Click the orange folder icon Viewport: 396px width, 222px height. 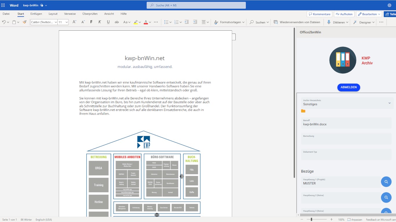point(303,111)
